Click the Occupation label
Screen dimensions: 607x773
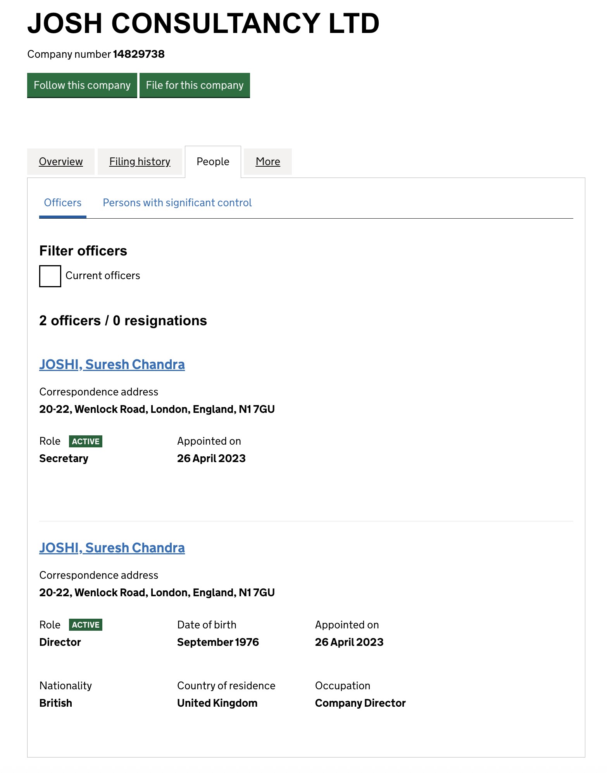coord(343,686)
